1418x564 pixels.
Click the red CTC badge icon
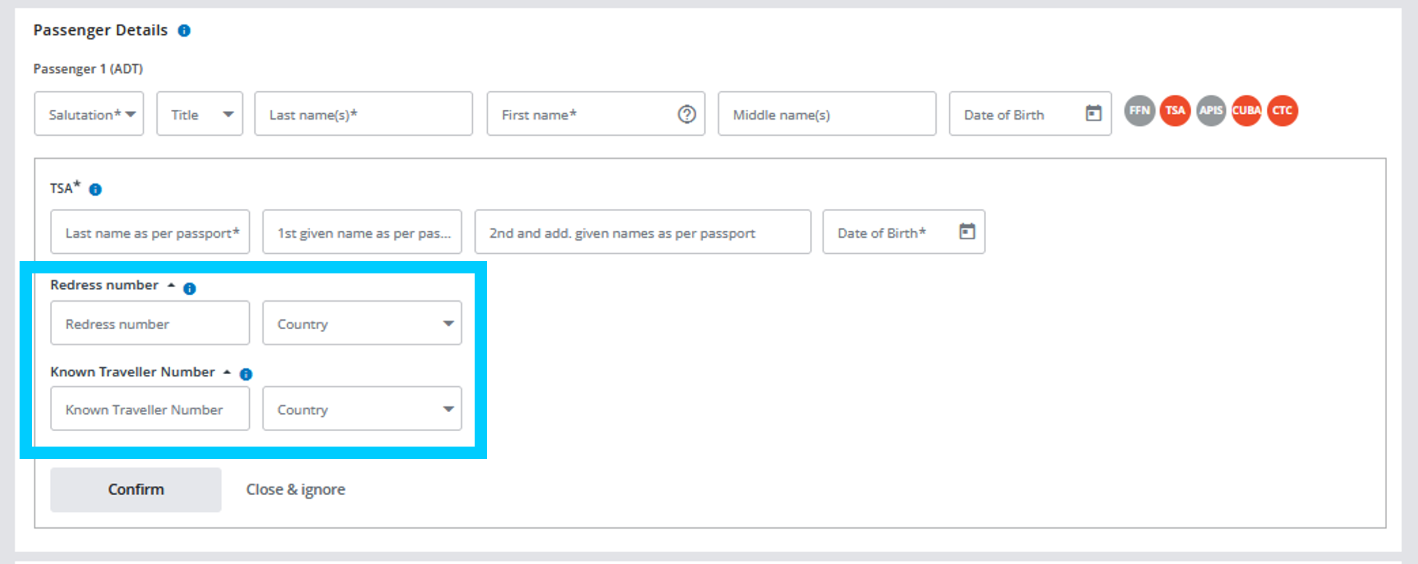pyautogui.click(x=1282, y=111)
